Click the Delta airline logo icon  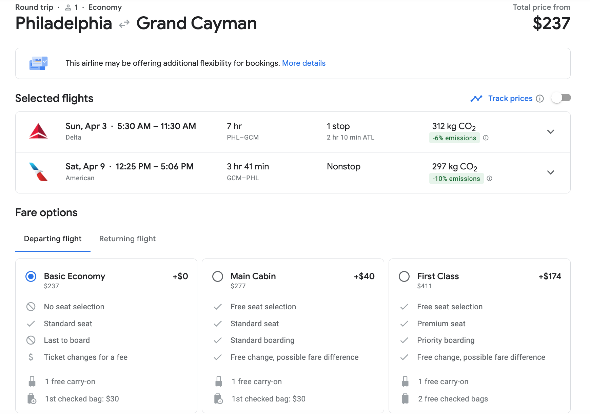(38, 131)
